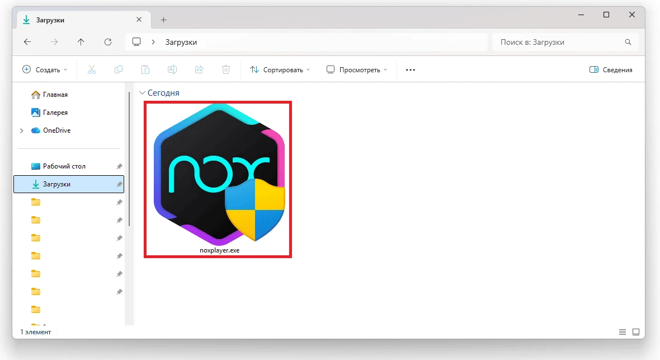660x360 pixels.
Task: Select large thumbnails view icon in status bar
Action: 635,331
